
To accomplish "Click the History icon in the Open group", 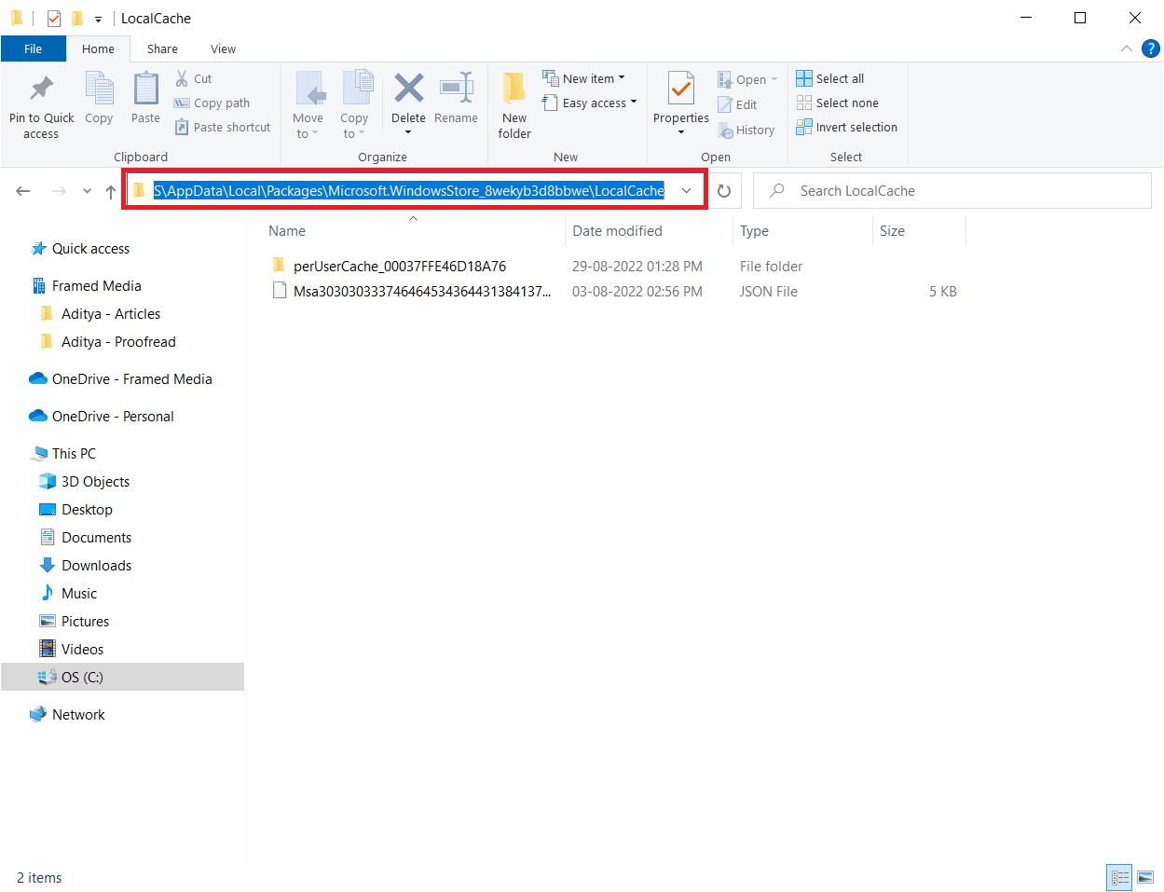I will pos(746,130).
